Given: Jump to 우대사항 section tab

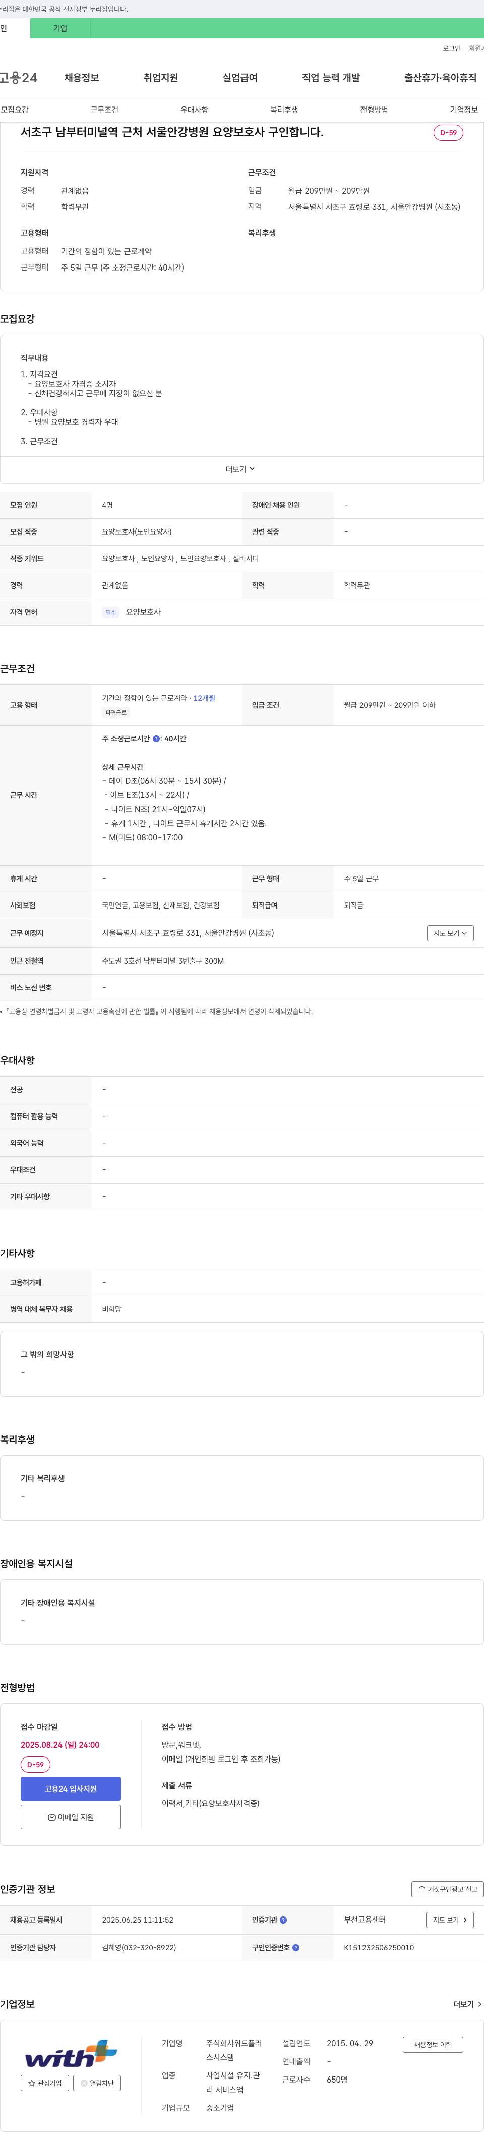Looking at the screenshot, I should (x=195, y=109).
